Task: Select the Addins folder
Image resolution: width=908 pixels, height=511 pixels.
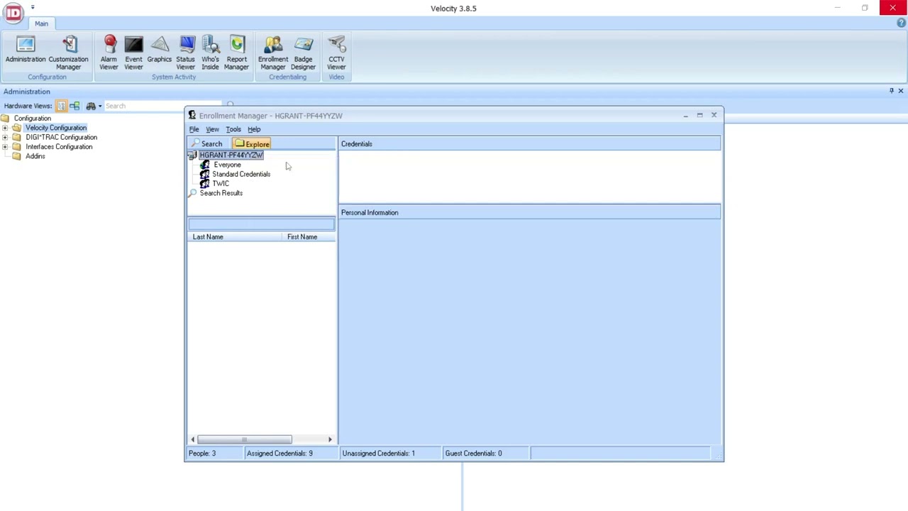Action: [x=35, y=155]
